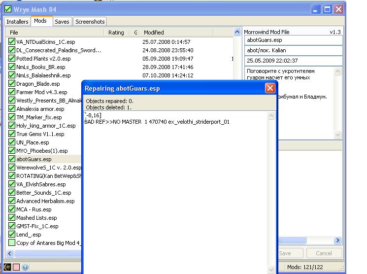This screenshot has width=367, height=274.
Task: Click the author field abot/лок. Kalian
Action: tap(293, 51)
